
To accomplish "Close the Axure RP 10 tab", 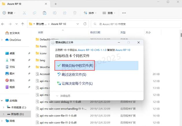I will [x=46, y=4].
